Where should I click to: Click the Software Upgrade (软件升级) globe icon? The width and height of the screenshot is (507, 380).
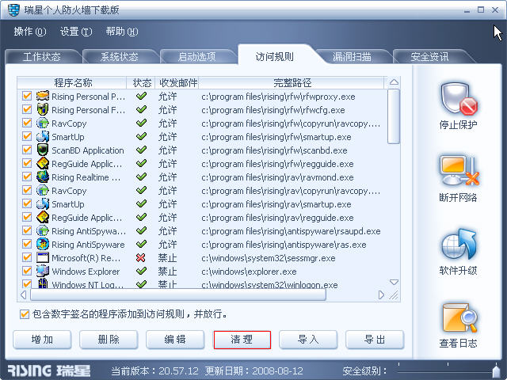(459, 245)
